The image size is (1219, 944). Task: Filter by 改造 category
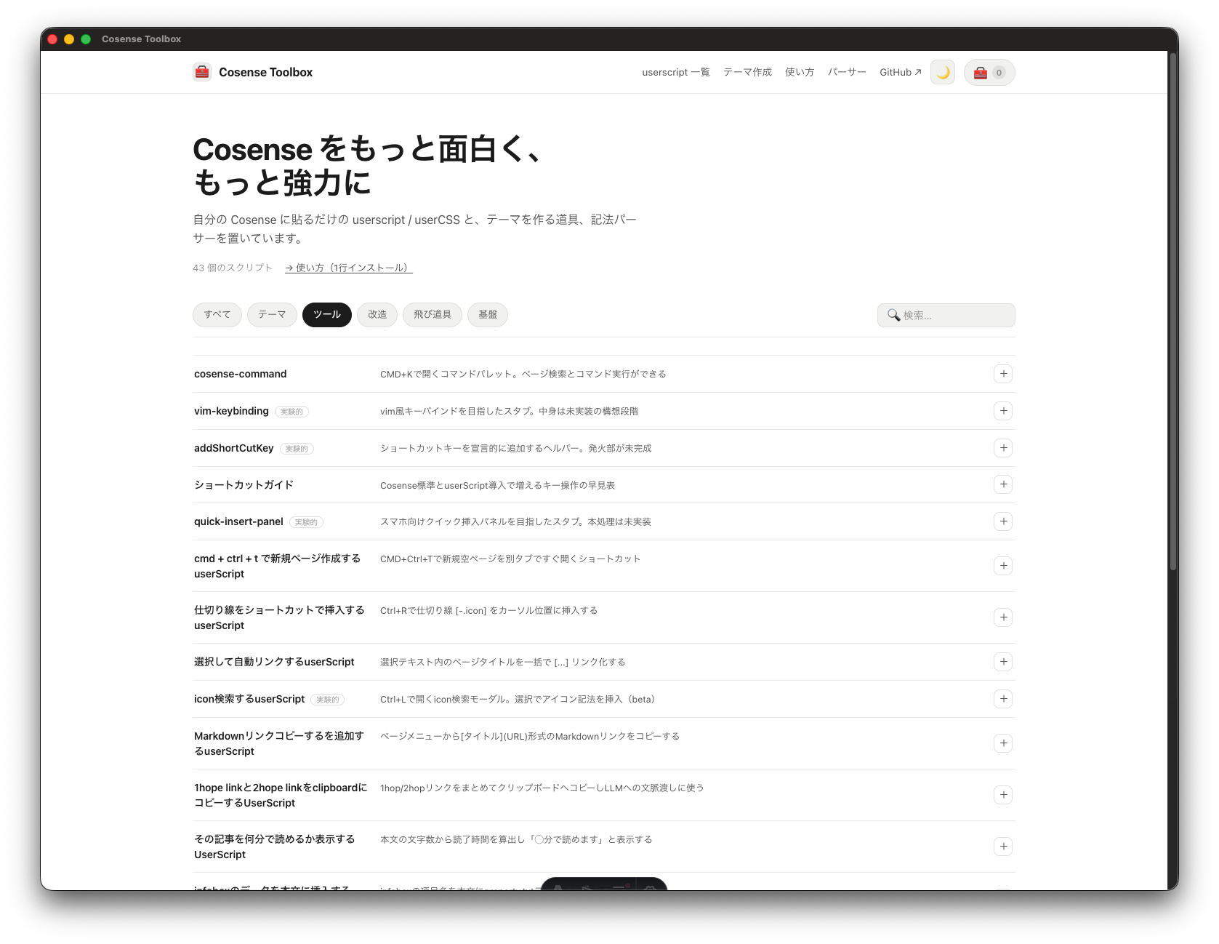pos(377,315)
